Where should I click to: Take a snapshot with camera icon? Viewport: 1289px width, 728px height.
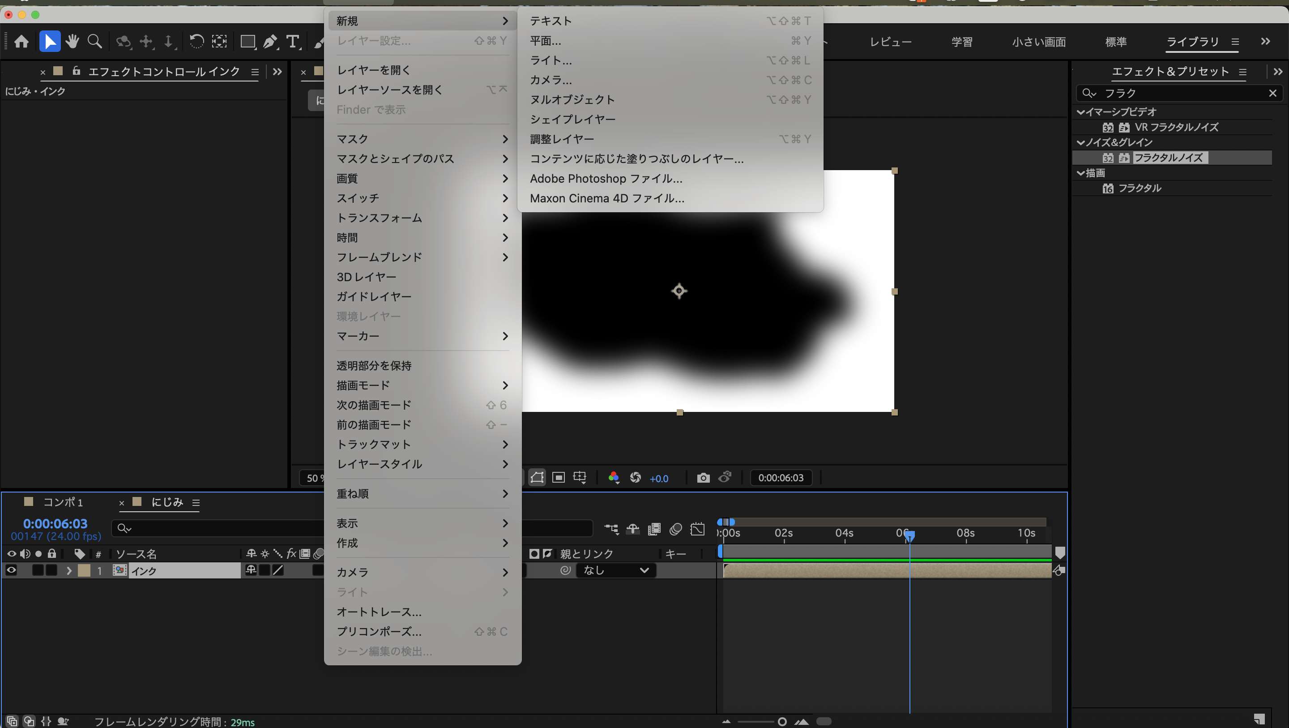703,478
